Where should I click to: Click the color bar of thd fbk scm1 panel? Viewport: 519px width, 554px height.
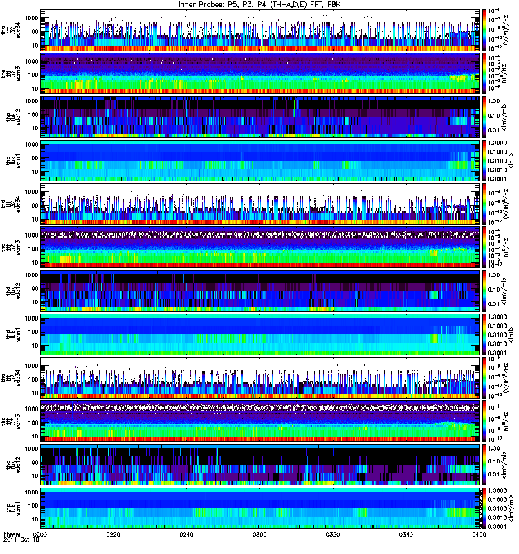[485, 334]
